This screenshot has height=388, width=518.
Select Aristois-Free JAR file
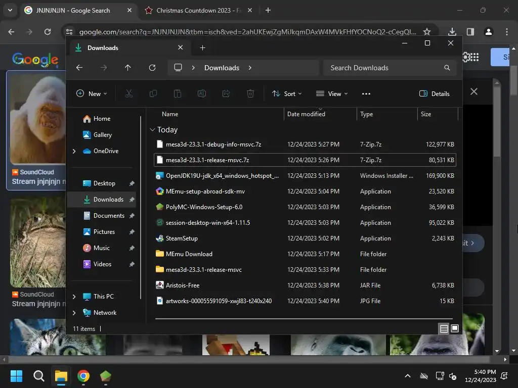(305, 285)
